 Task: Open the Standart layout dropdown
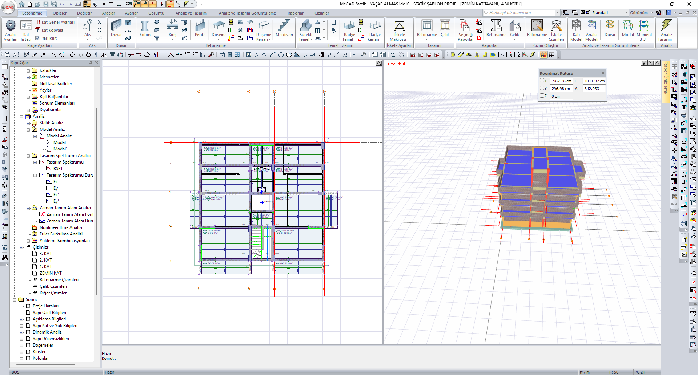tap(626, 13)
